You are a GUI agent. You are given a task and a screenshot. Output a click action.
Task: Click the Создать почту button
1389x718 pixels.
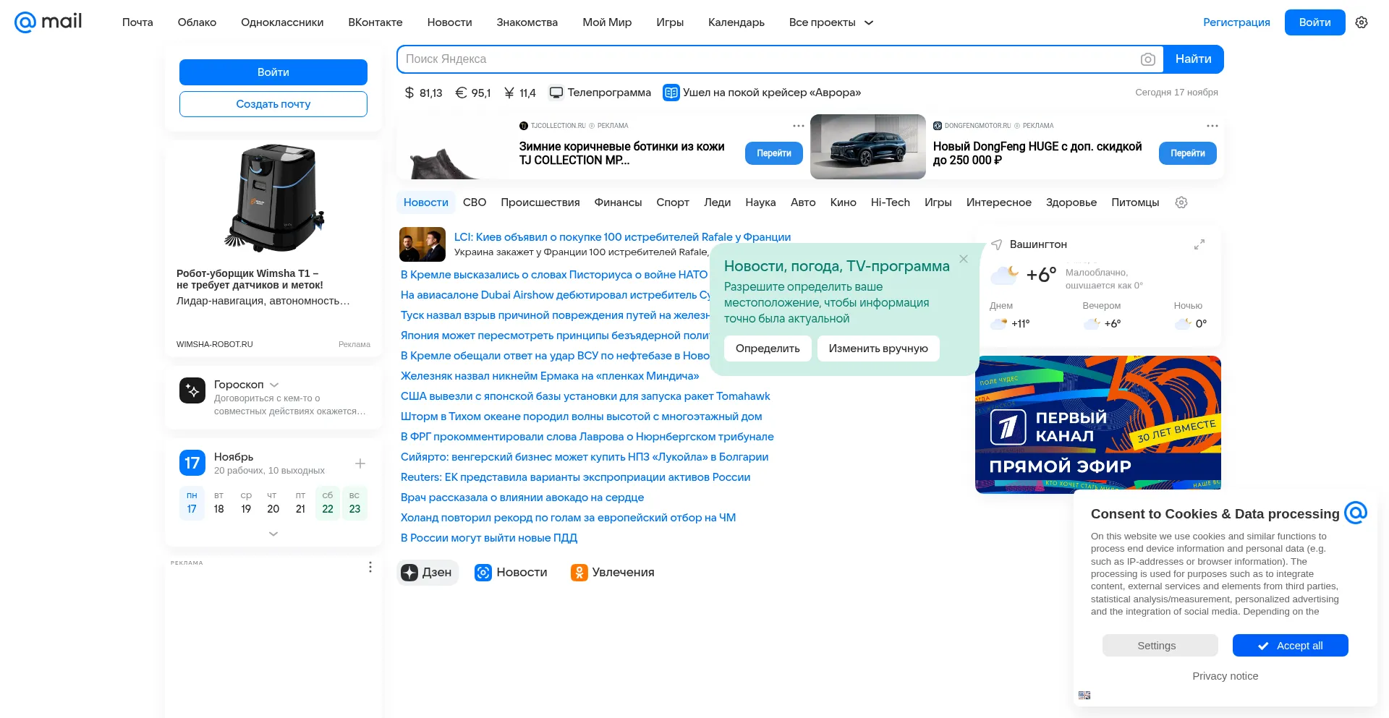pyautogui.click(x=273, y=104)
